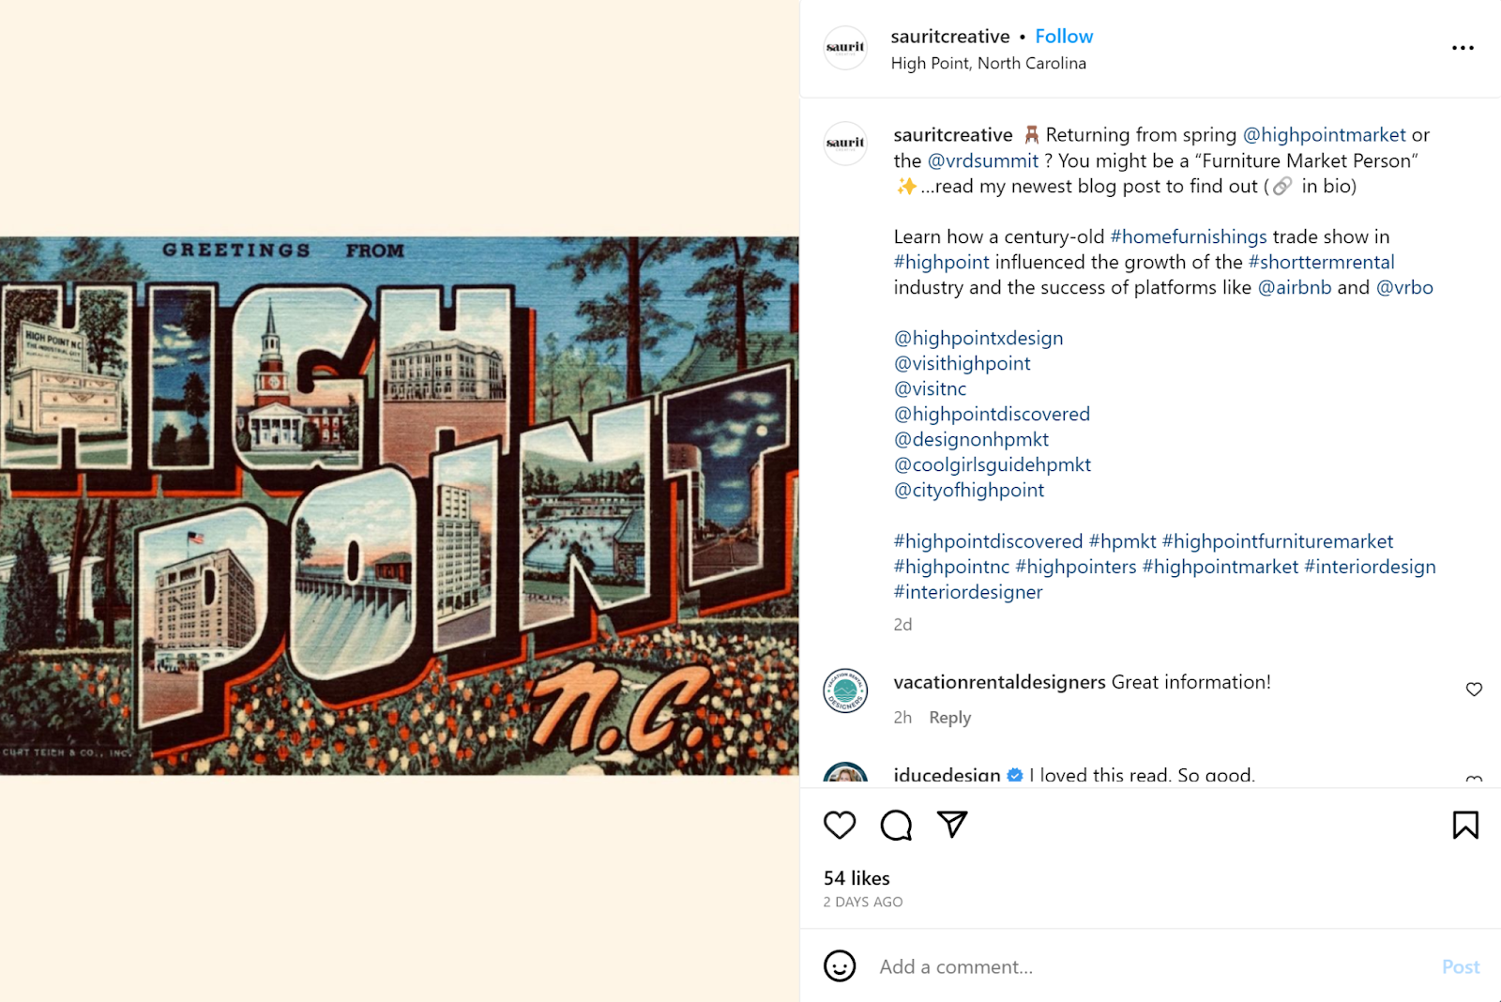1501x1002 pixels.
Task: Open the sauritcreative avatar in the header
Action: pos(845,48)
